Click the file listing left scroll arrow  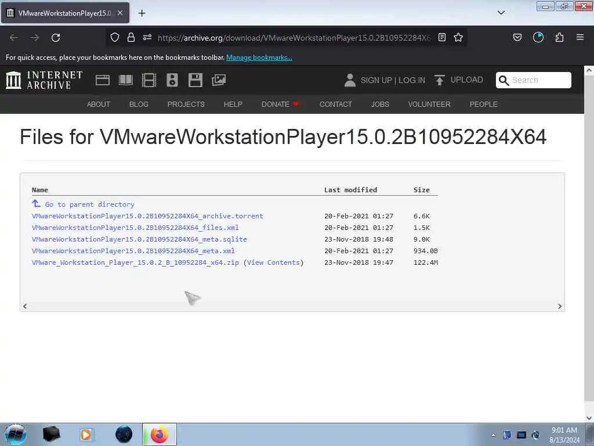[25, 306]
